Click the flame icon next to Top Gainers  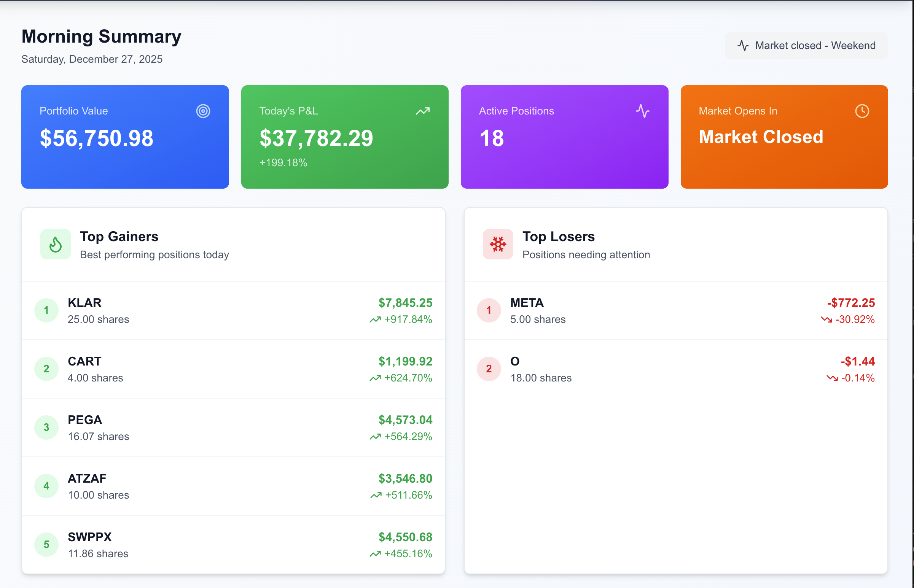[56, 244]
